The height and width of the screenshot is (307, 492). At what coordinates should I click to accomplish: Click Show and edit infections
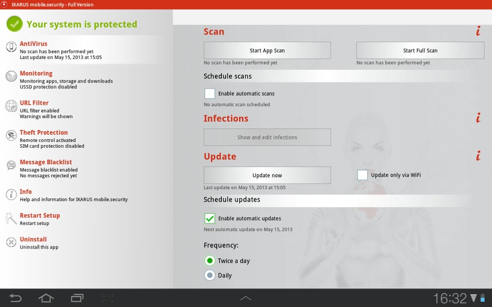pyautogui.click(x=267, y=137)
